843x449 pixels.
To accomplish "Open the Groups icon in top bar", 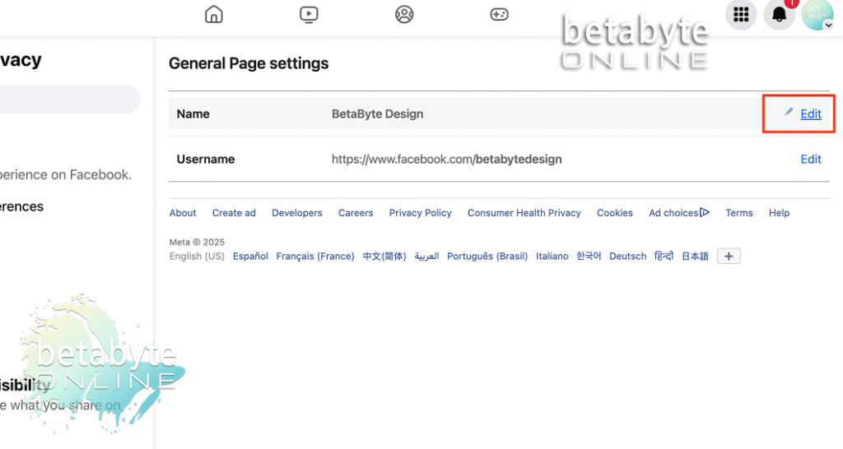I will tap(404, 14).
